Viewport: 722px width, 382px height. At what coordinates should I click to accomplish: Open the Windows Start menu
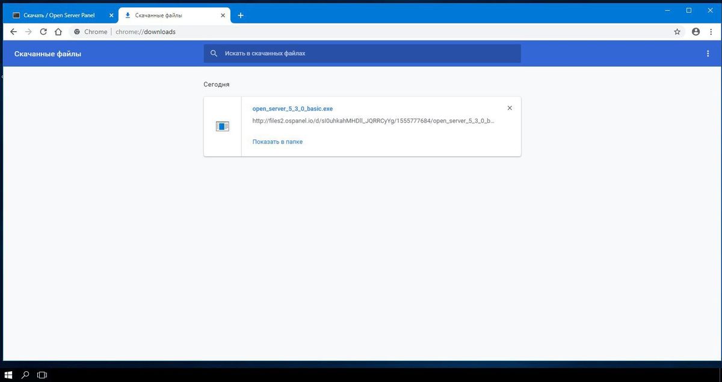point(8,375)
